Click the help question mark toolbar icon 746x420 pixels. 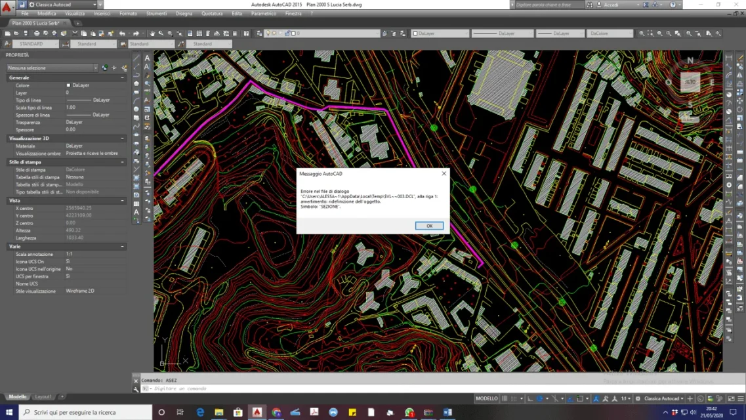247,33
